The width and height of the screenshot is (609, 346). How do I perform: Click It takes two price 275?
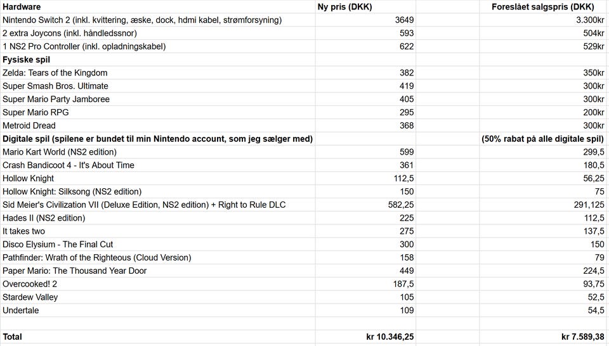click(365, 231)
